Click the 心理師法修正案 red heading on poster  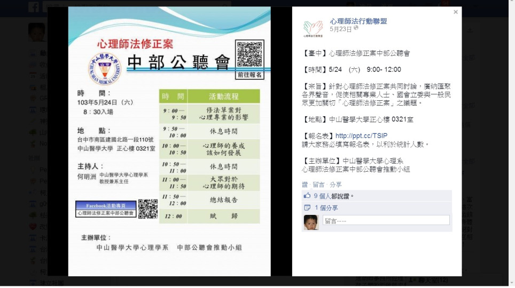pos(135,44)
